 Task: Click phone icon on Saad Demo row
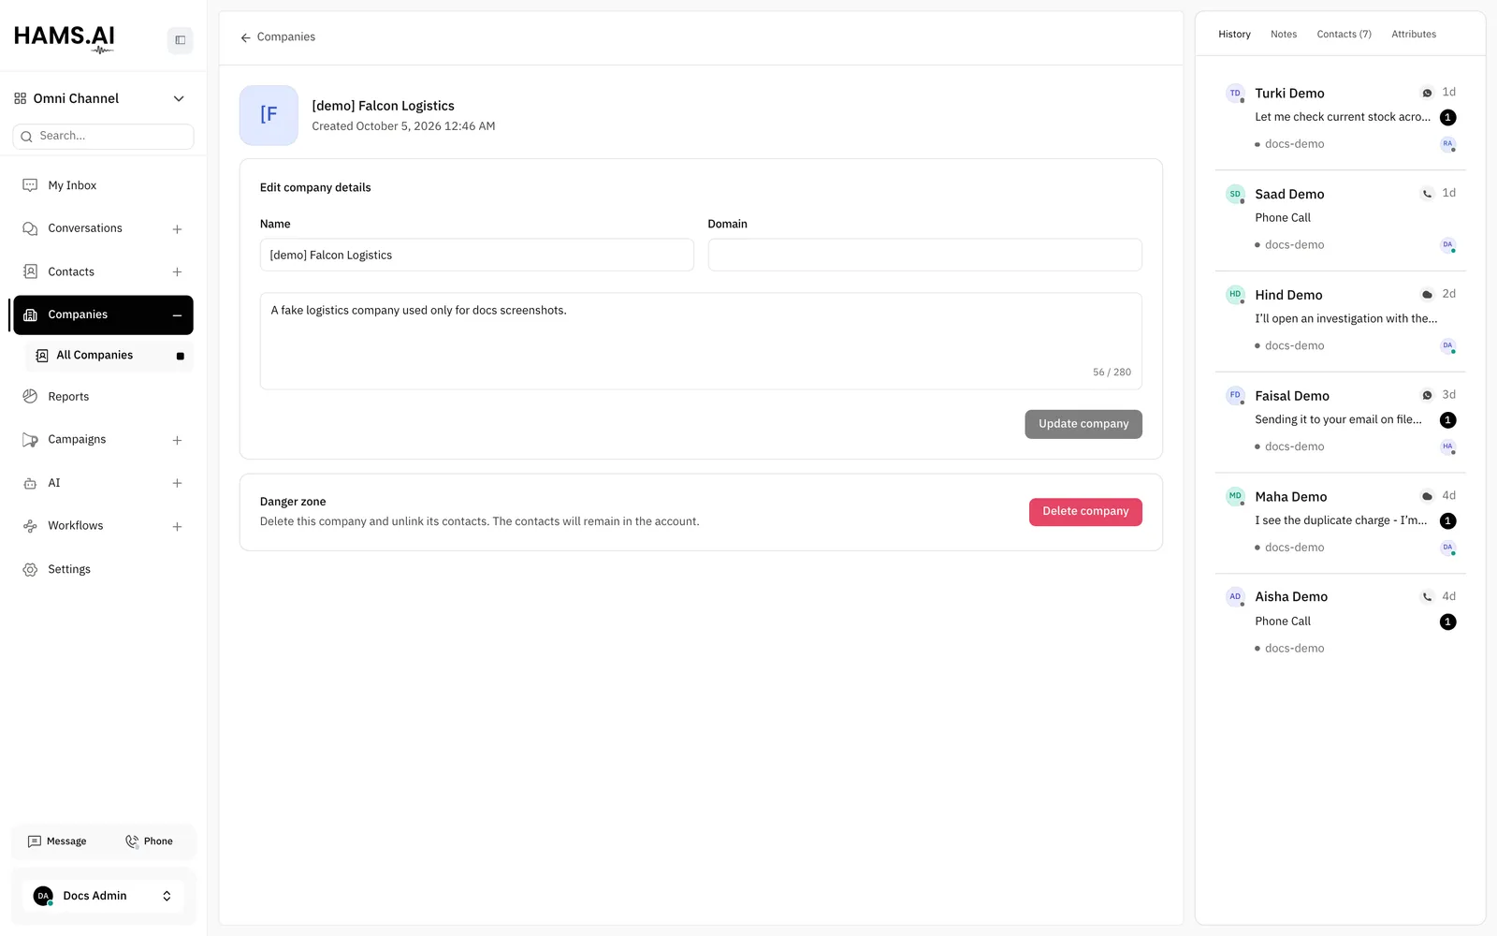tap(1427, 194)
